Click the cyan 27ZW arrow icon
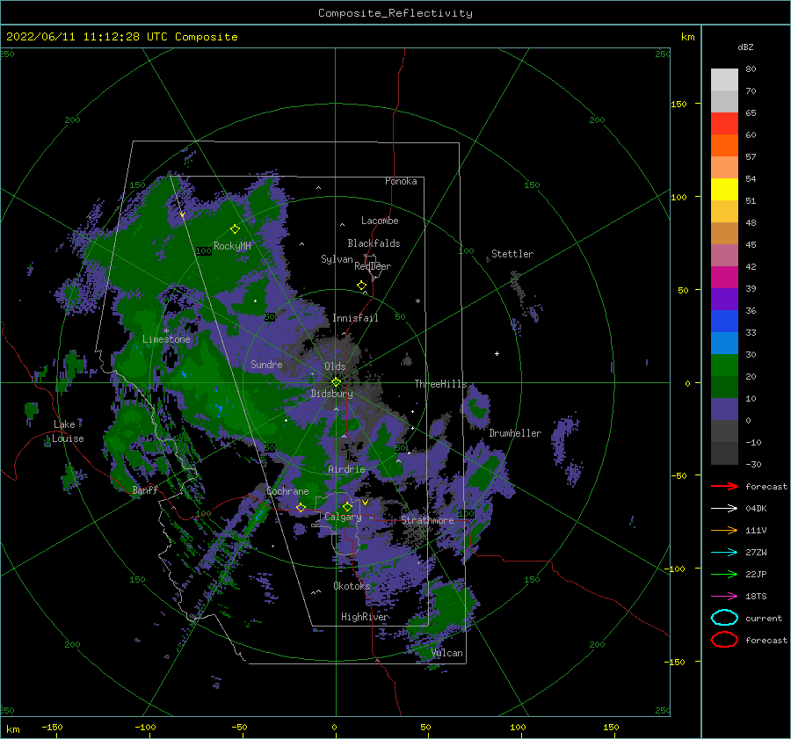The width and height of the screenshot is (791, 739). [724, 553]
